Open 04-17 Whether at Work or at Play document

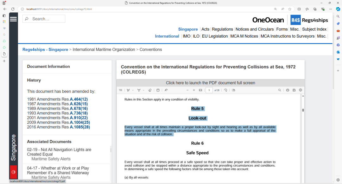(58, 170)
